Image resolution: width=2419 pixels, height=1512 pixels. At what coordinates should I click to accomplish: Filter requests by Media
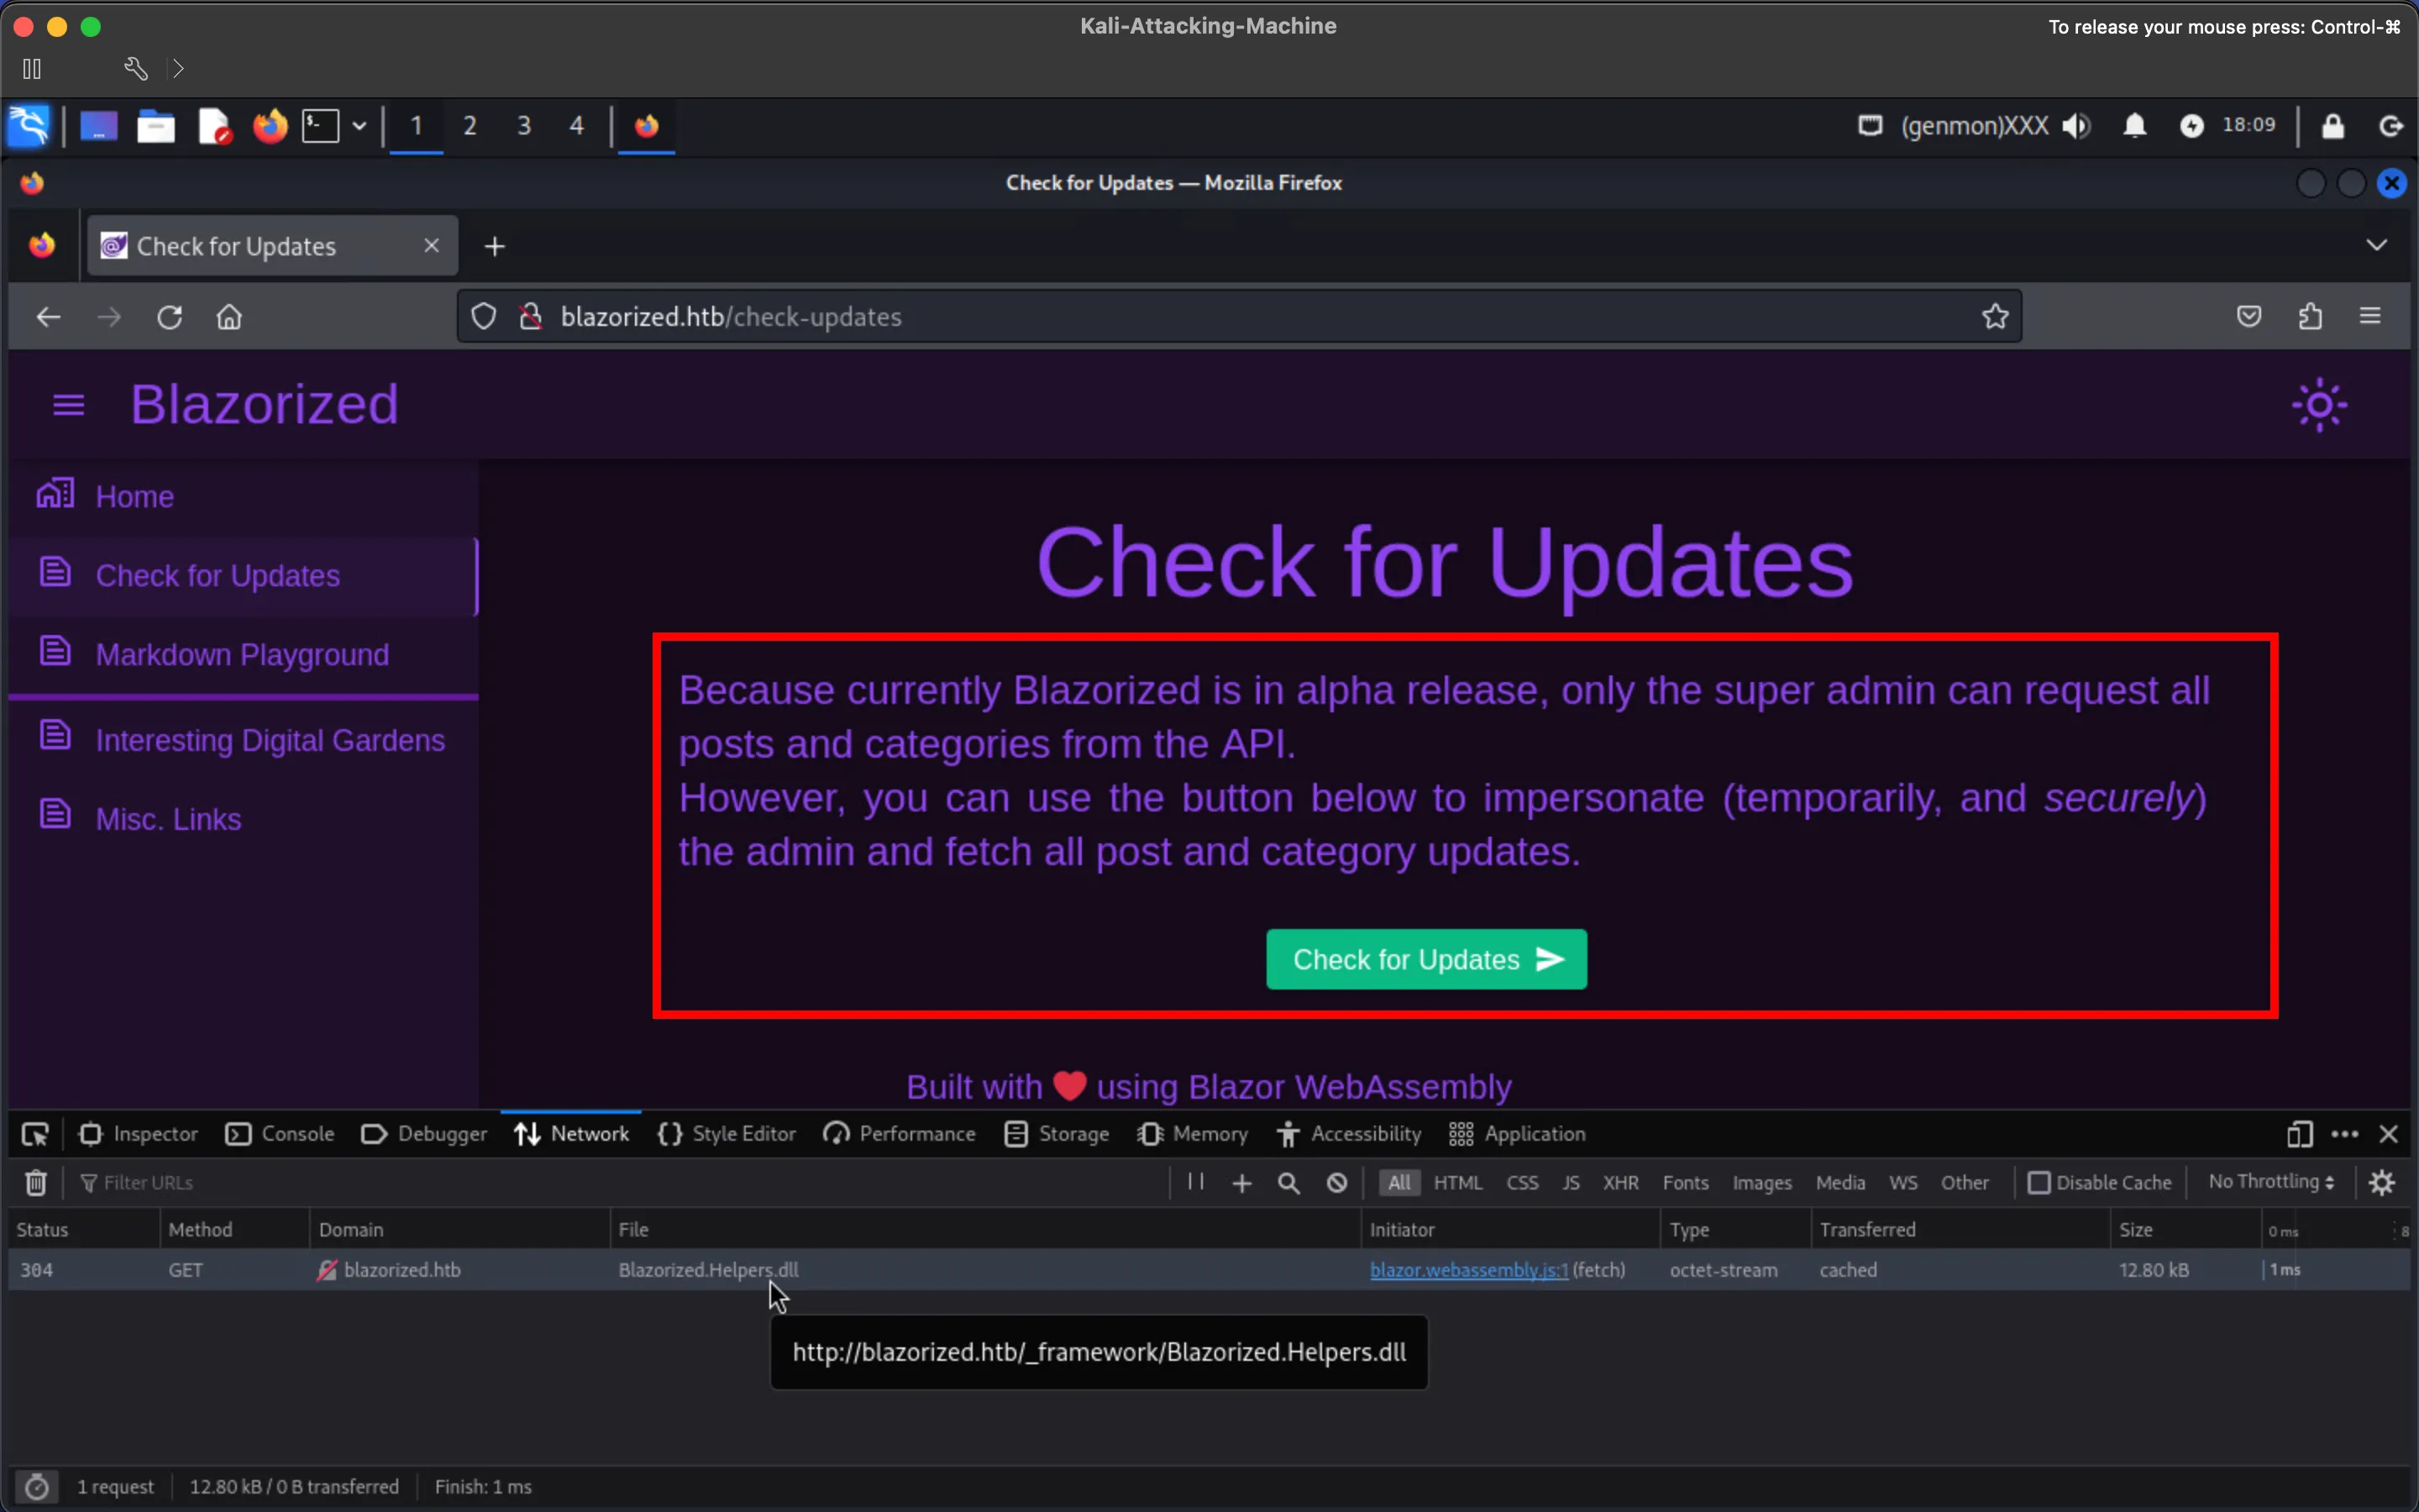click(1840, 1183)
